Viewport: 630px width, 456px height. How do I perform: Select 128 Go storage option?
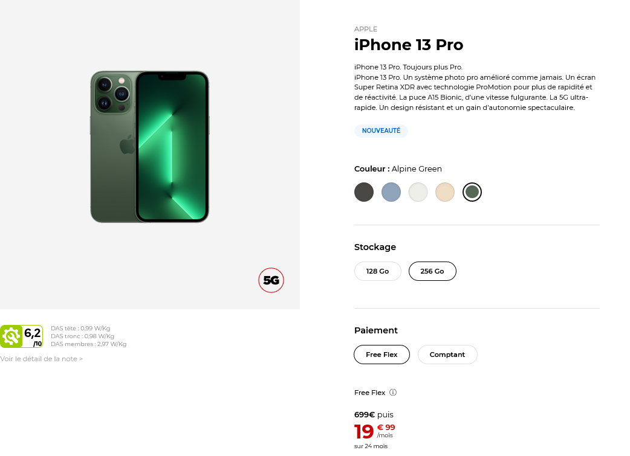tap(377, 271)
